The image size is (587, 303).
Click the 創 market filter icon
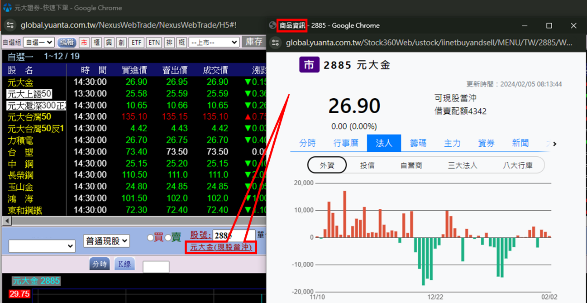pos(121,43)
